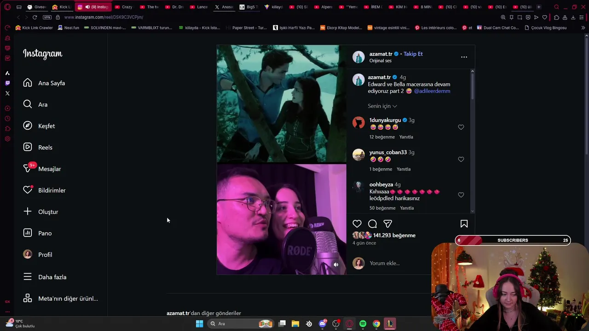Open Opera sidebar Twitch icon
The width and height of the screenshot is (589, 331).
click(7, 83)
